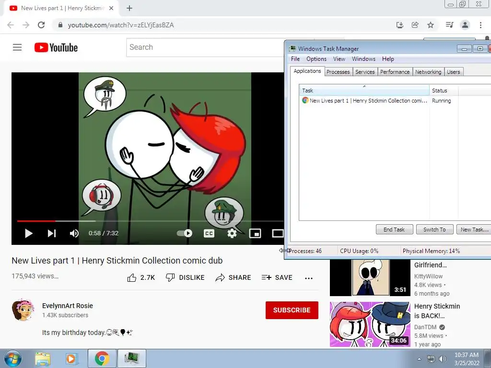This screenshot has width=491, height=368.
Task: Toggle the autoplay switch in the player
Action: pyautogui.click(x=185, y=233)
